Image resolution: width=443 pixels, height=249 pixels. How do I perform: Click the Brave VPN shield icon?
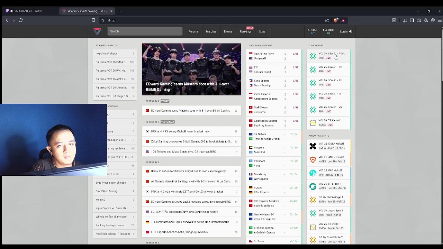[433, 20]
